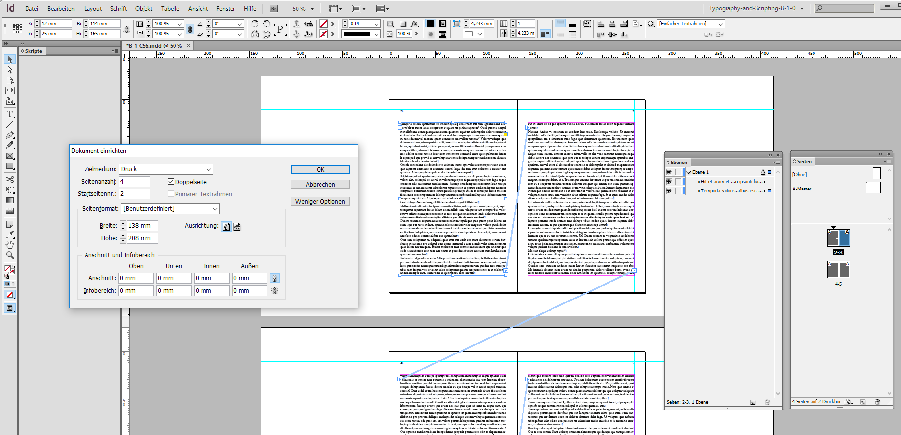
Task: Open the Seitenformat dropdown
Action: 170,209
